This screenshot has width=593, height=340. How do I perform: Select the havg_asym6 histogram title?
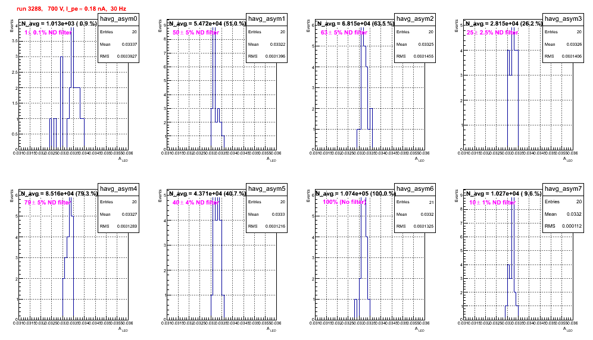pos(415,189)
